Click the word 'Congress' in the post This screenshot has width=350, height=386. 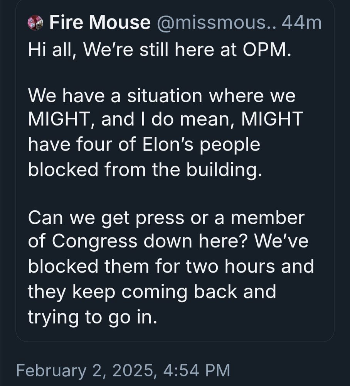coord(94,242)
